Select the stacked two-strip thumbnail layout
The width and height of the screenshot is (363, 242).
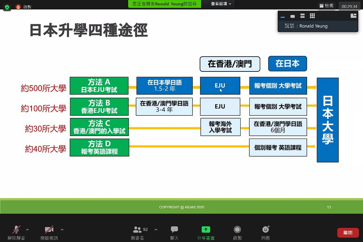pyautogui.click(x=302, y=16)
